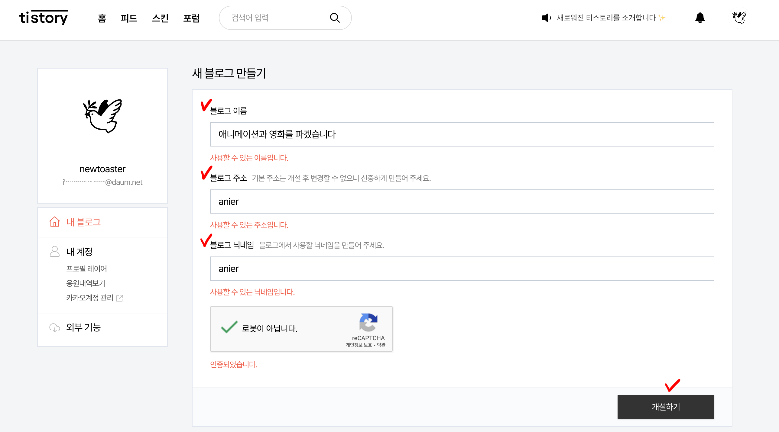779x432 pixels.
Task: Toggle the 로봇이 아닙니다 reCAPTCHA checkbox
Action: pyautogui.click(x=229, y=327)
